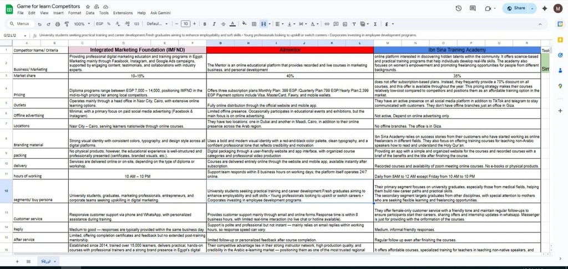Increase decimal places
Image resolution: width=568 pixels, height=269 pixels.
click(127, 24)
